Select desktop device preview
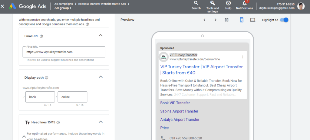Image resolution: width=310 pixels, height=140 pixels. click(252, 20)
